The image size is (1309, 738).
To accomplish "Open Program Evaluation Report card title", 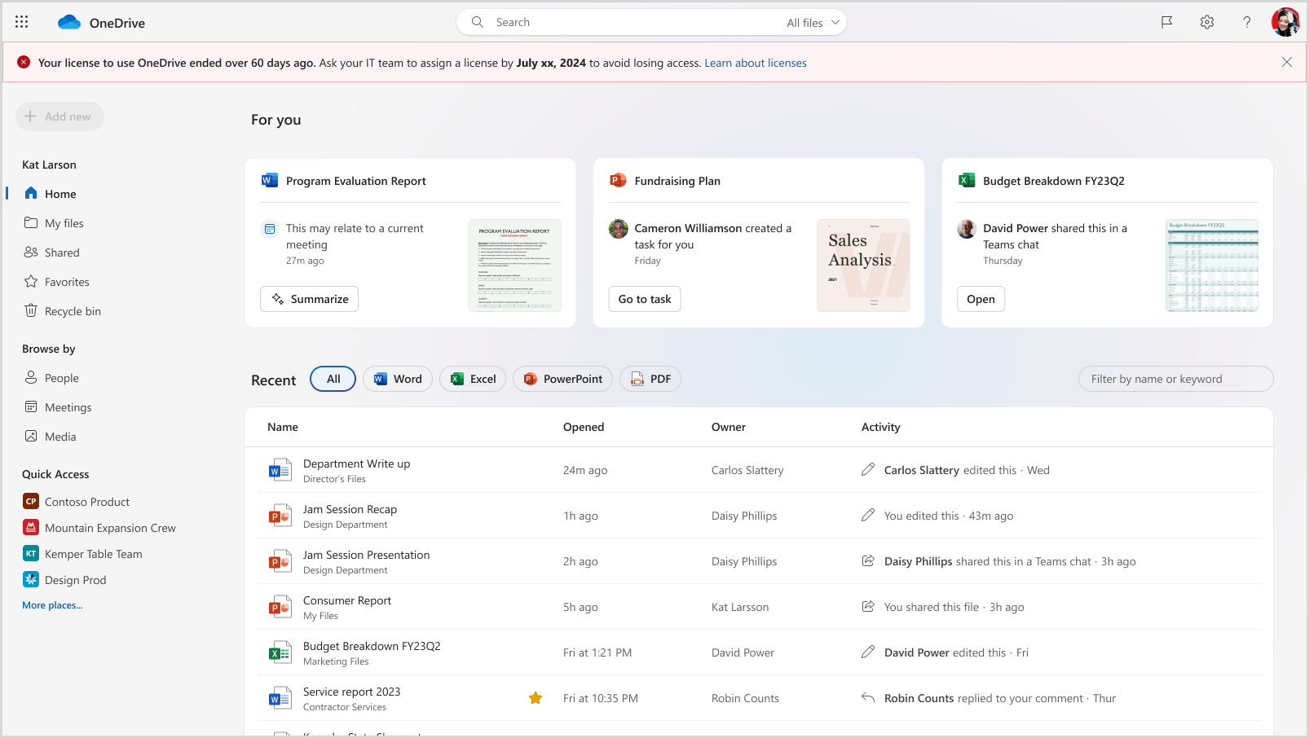I will [x=355, y=181].
